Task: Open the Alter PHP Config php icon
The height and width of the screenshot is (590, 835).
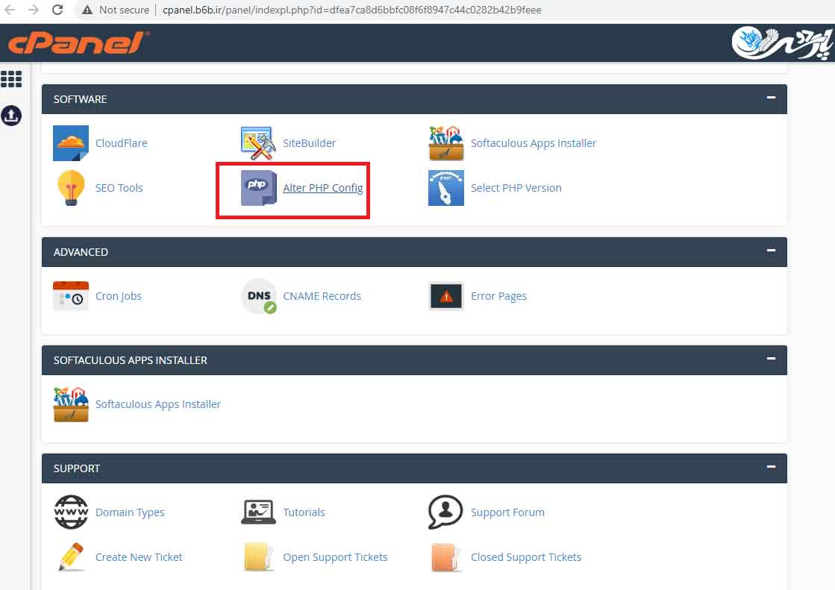Action: 258,187
